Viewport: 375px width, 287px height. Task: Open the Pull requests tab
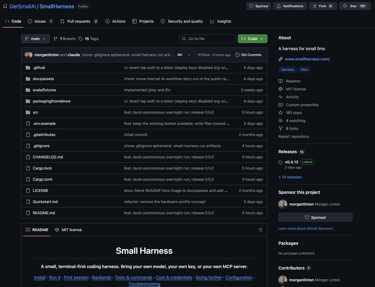79,21
